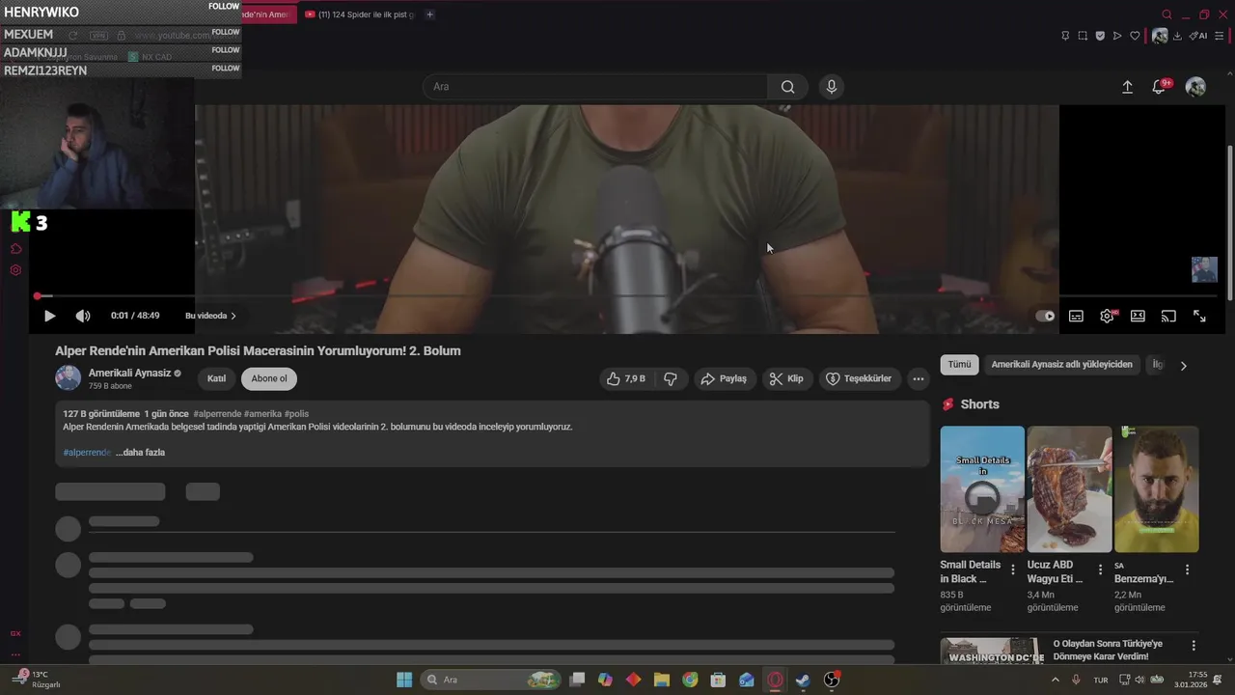The height and width of the screenshot is (695, 1235).
Task: Toggle the autoplay switch in player
Action: point(1045,316)
